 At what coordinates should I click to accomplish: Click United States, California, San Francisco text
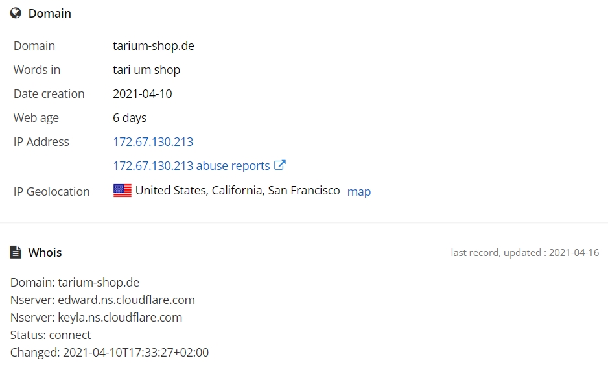pyautogui.click(x=238, y=191)
